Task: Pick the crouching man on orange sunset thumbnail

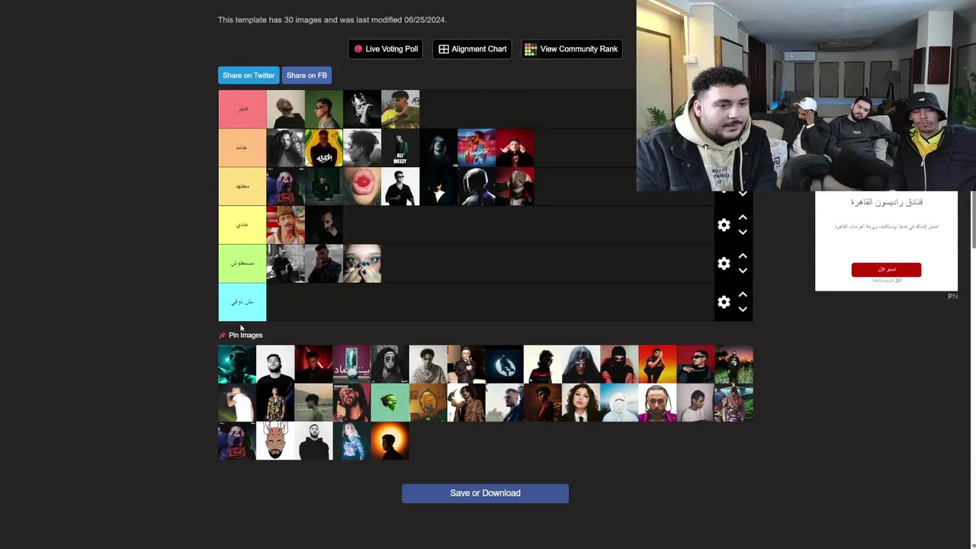Action: (x=657, y=364)
